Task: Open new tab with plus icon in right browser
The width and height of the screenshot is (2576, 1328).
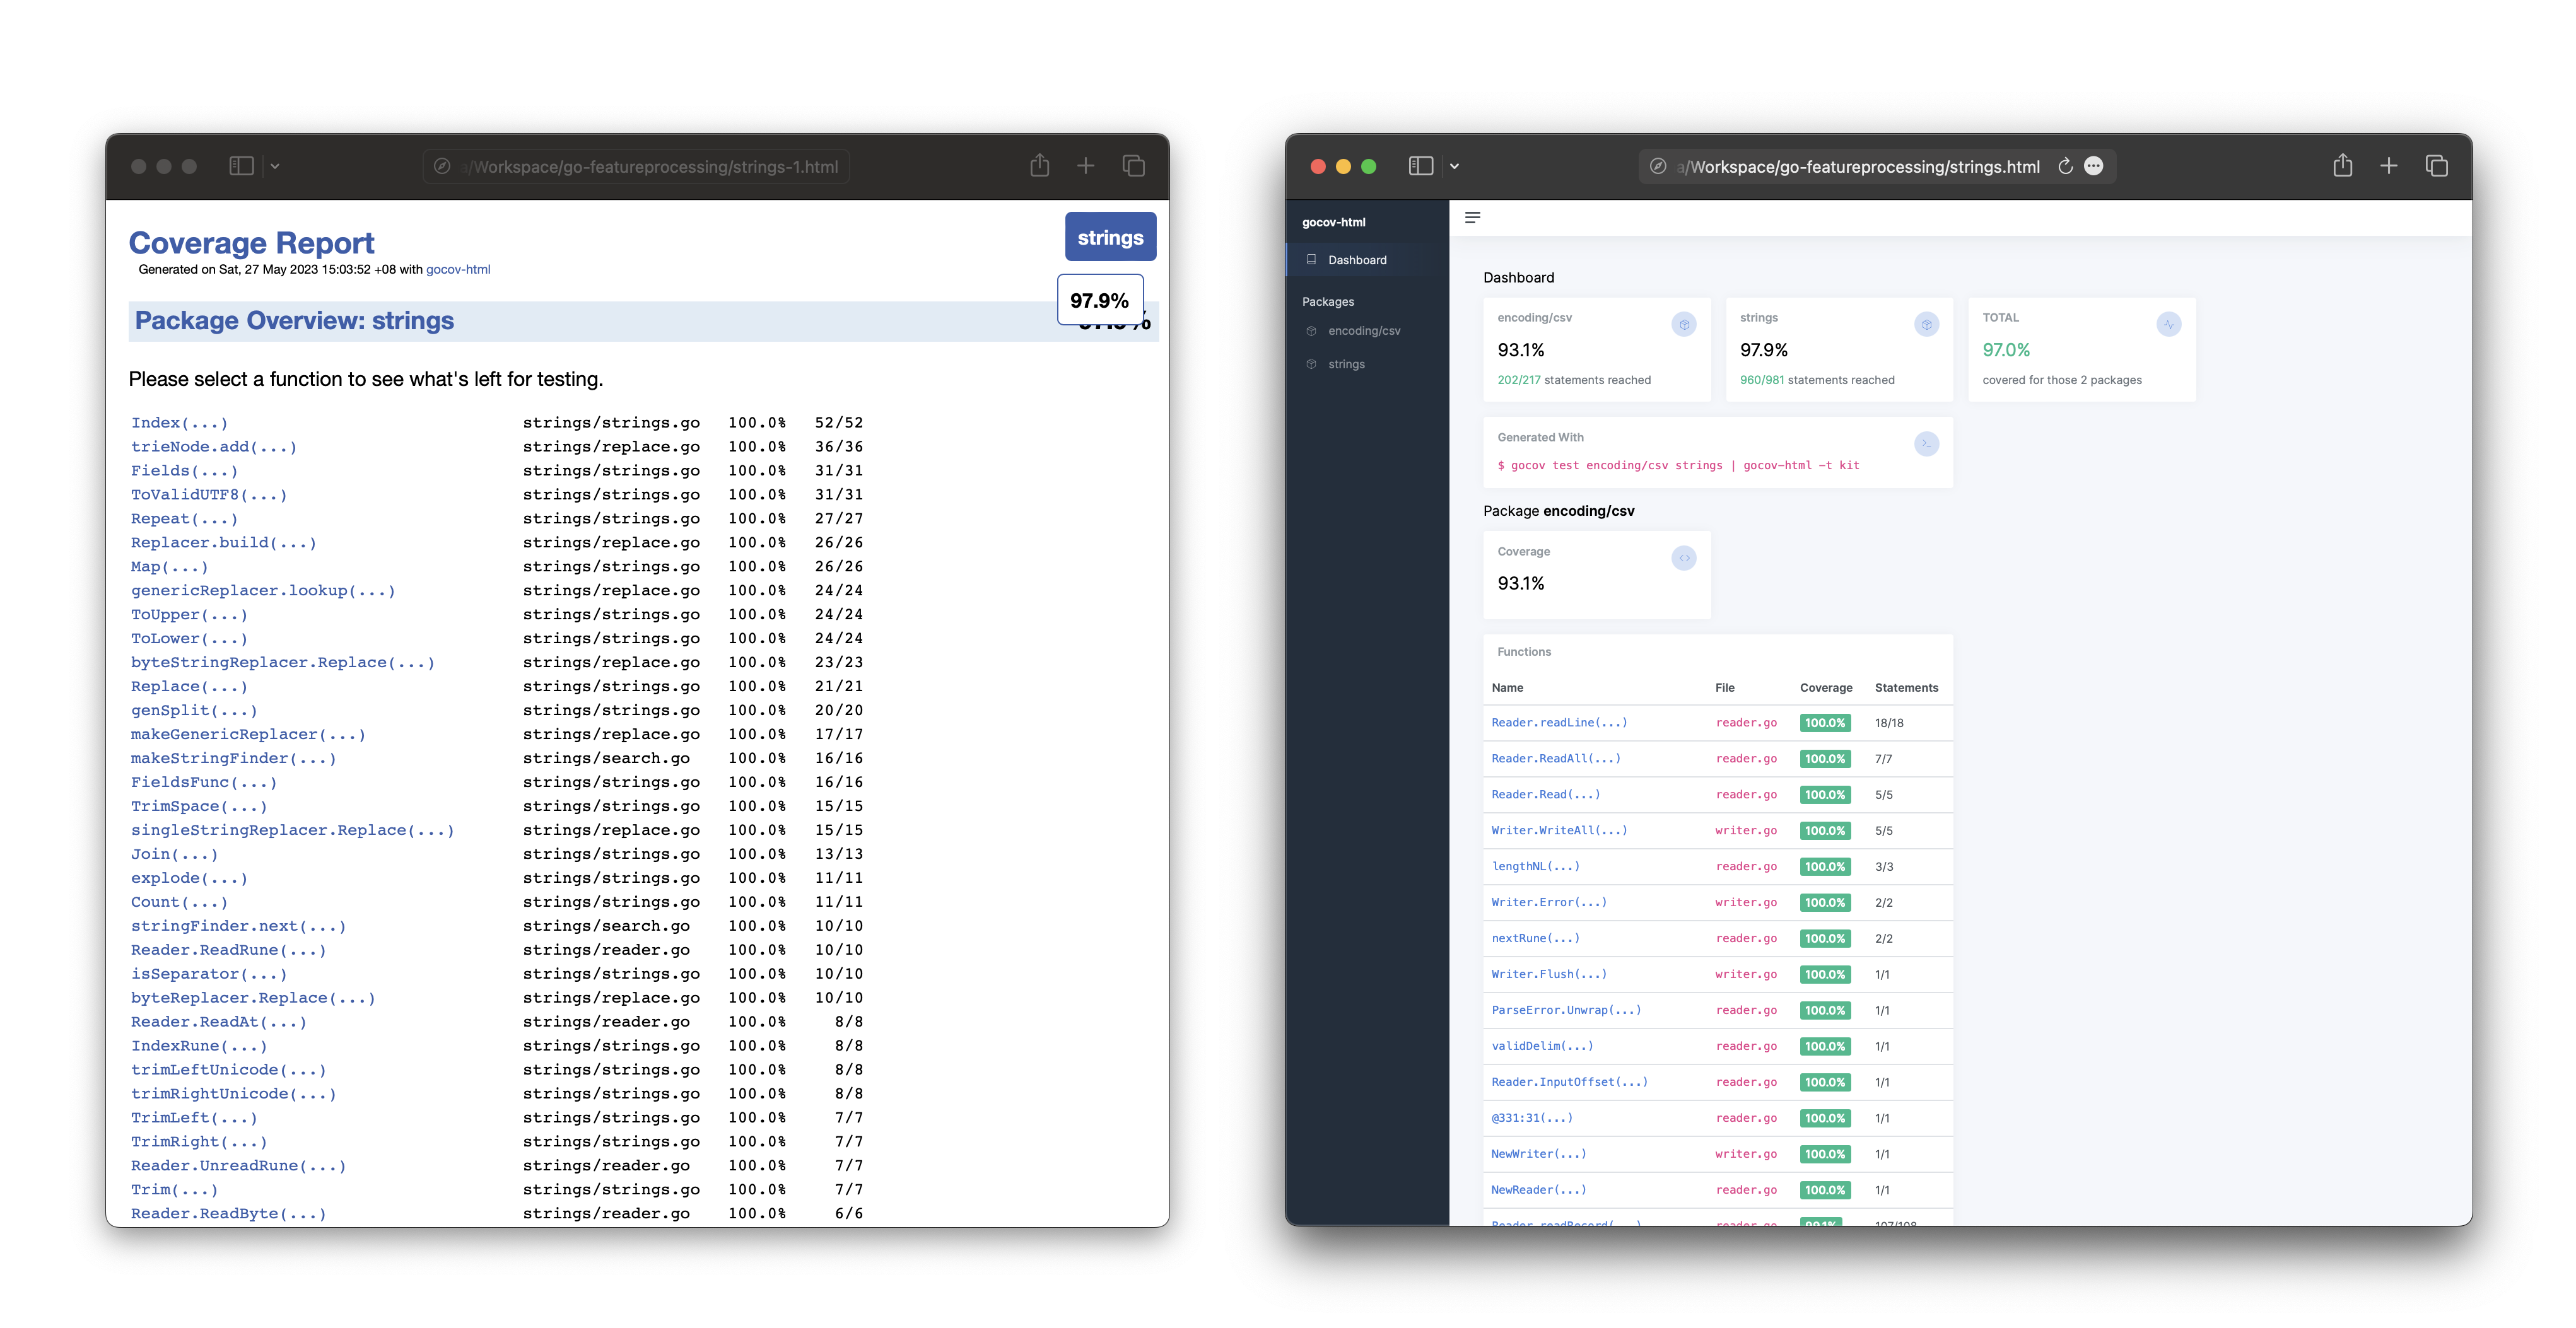Action: 2389,166
